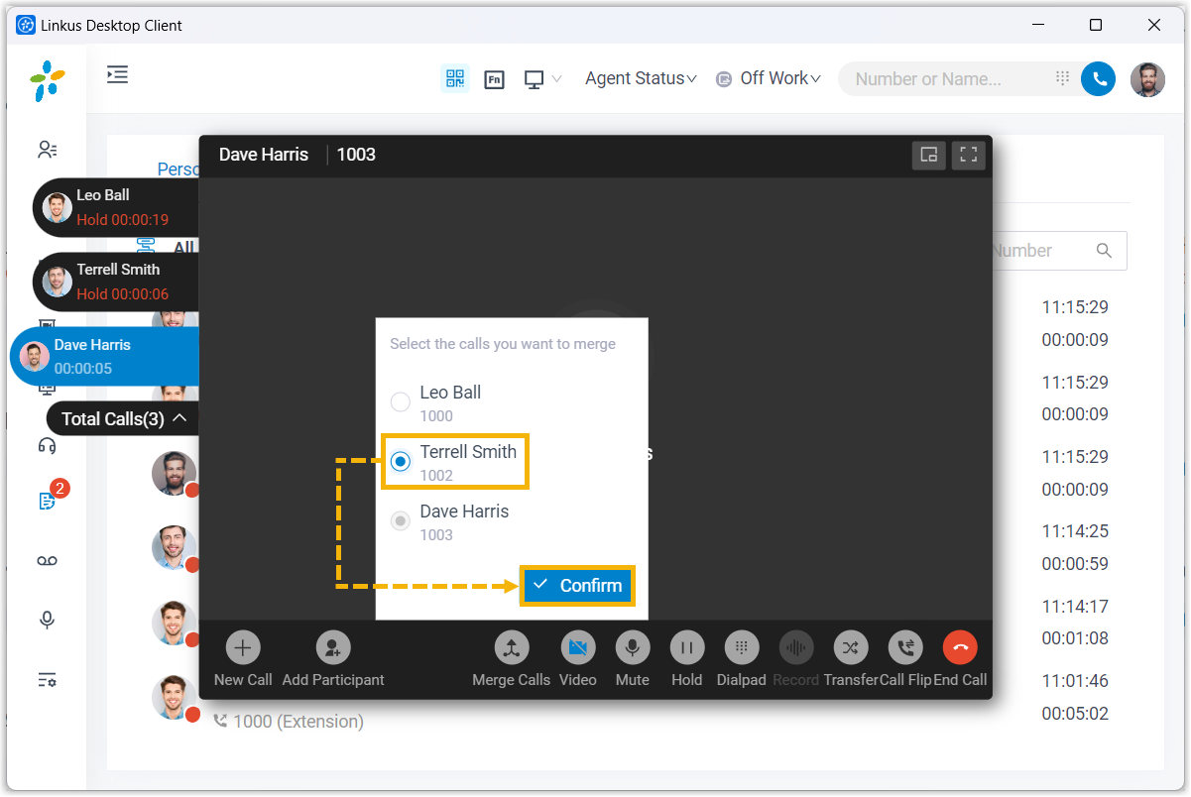Switch to Terrell Smith held call
The height and width of the screenshot is (797, 1191).
click(x=116, y=282)
